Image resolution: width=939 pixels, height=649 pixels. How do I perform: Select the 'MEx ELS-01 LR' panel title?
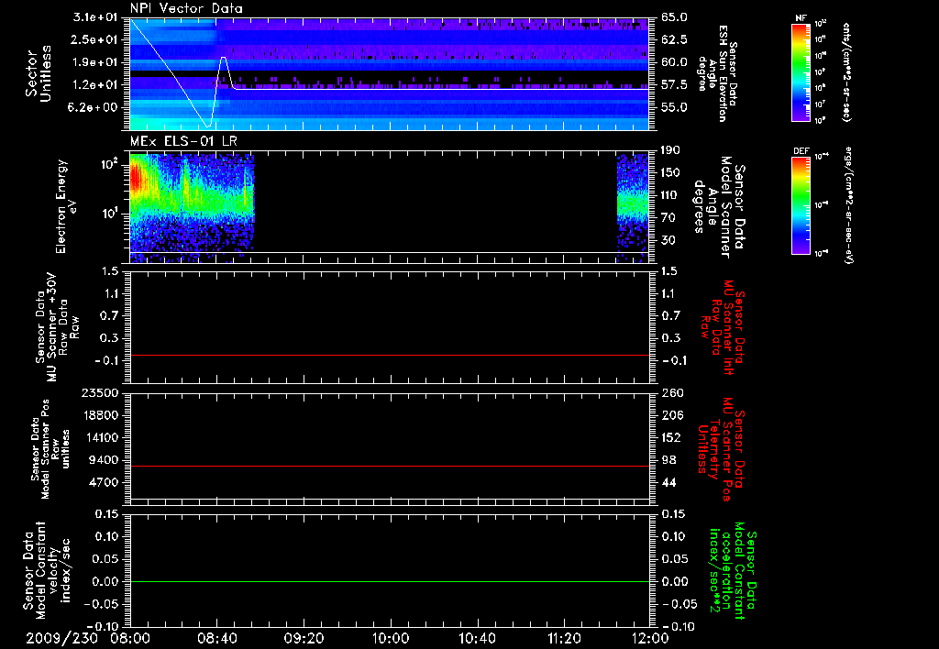(x=183, y=141)
